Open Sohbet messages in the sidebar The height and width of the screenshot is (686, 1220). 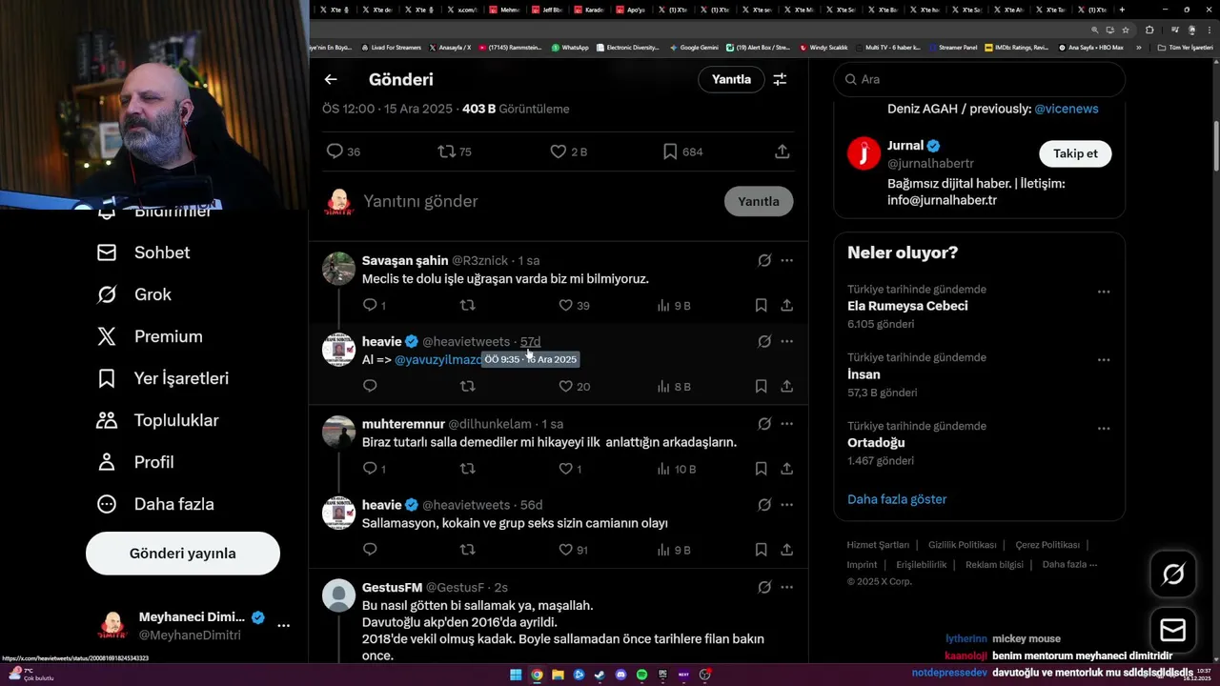coord(144,252)
